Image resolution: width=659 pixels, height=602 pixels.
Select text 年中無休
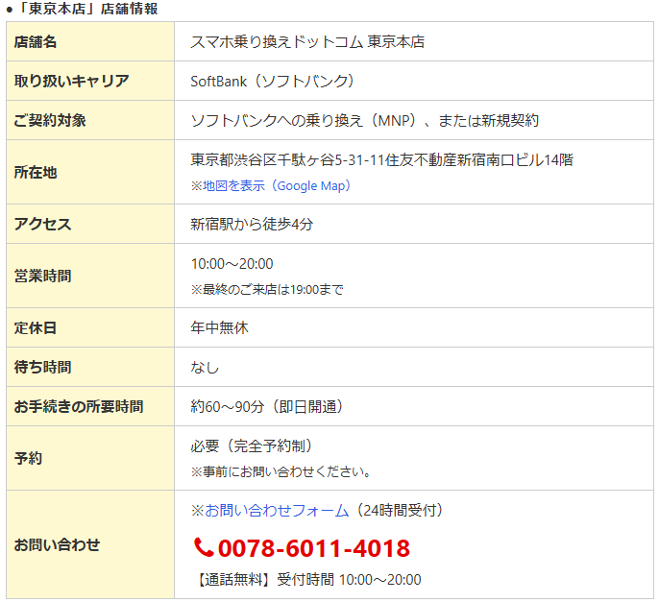(219, 327)
